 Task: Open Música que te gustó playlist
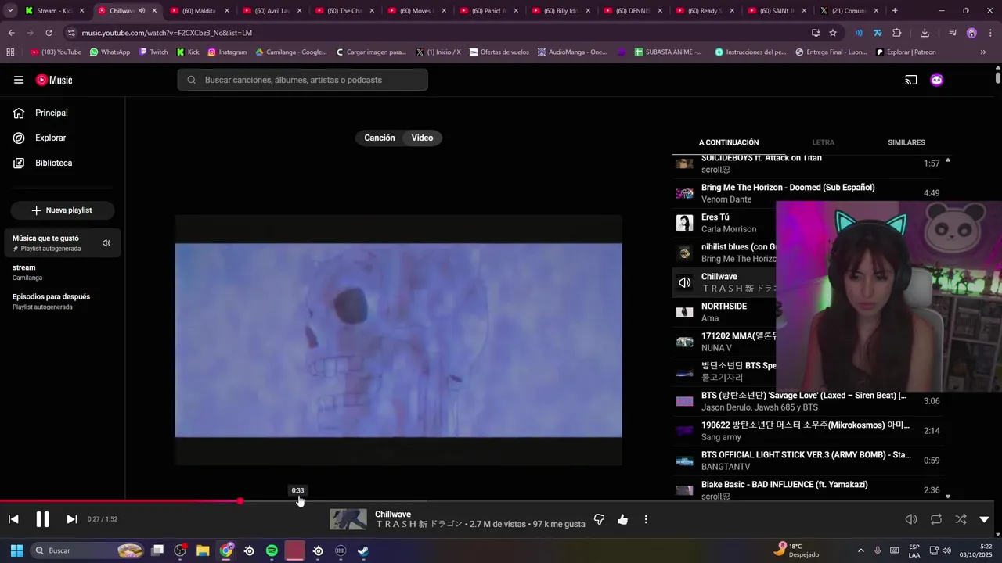coord(63,243)
